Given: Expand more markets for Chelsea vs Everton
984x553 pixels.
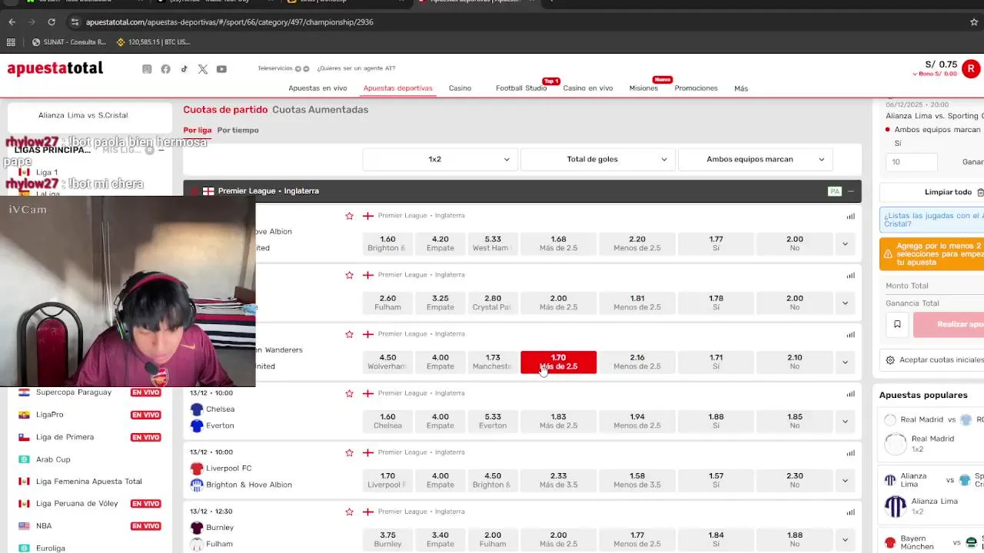Looking at the screenshot, I should (845, 422).
